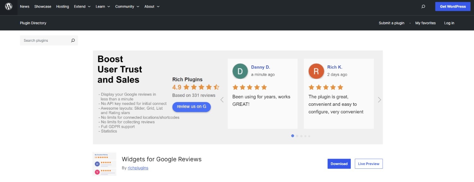Select the last carousel pagination dot
The height and width of the screenshot is (182, 474).
pyautogui.click(x=309, y=136)
